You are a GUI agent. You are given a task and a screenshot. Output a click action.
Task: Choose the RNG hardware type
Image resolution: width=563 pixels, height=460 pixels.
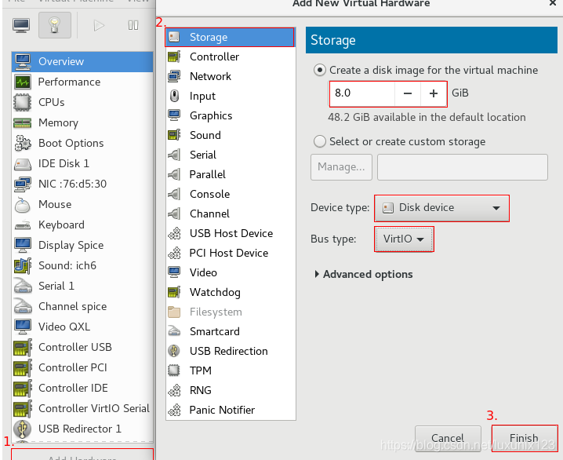coord(231,390)
